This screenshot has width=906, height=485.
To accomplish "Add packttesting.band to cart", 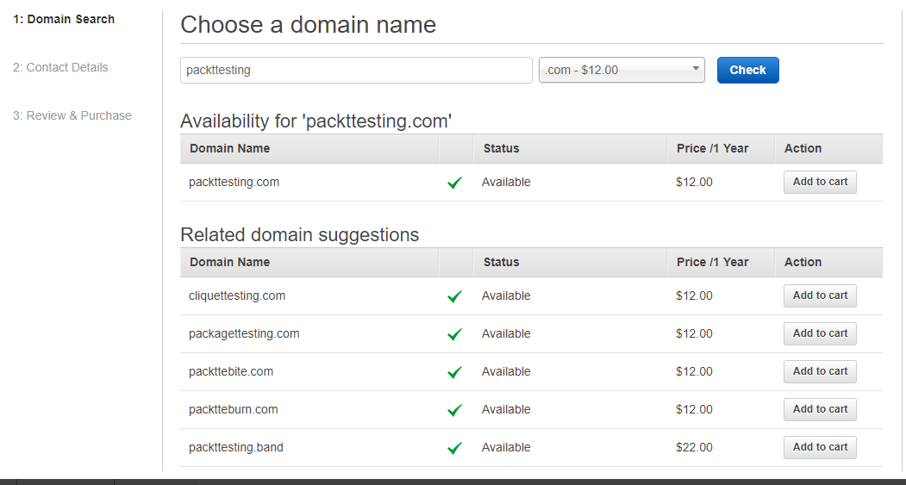I will point(820,447).
